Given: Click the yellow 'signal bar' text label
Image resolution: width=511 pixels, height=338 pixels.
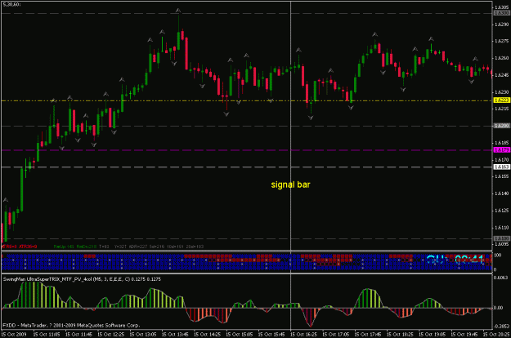Looking at the screenshot, I should 290,185.
